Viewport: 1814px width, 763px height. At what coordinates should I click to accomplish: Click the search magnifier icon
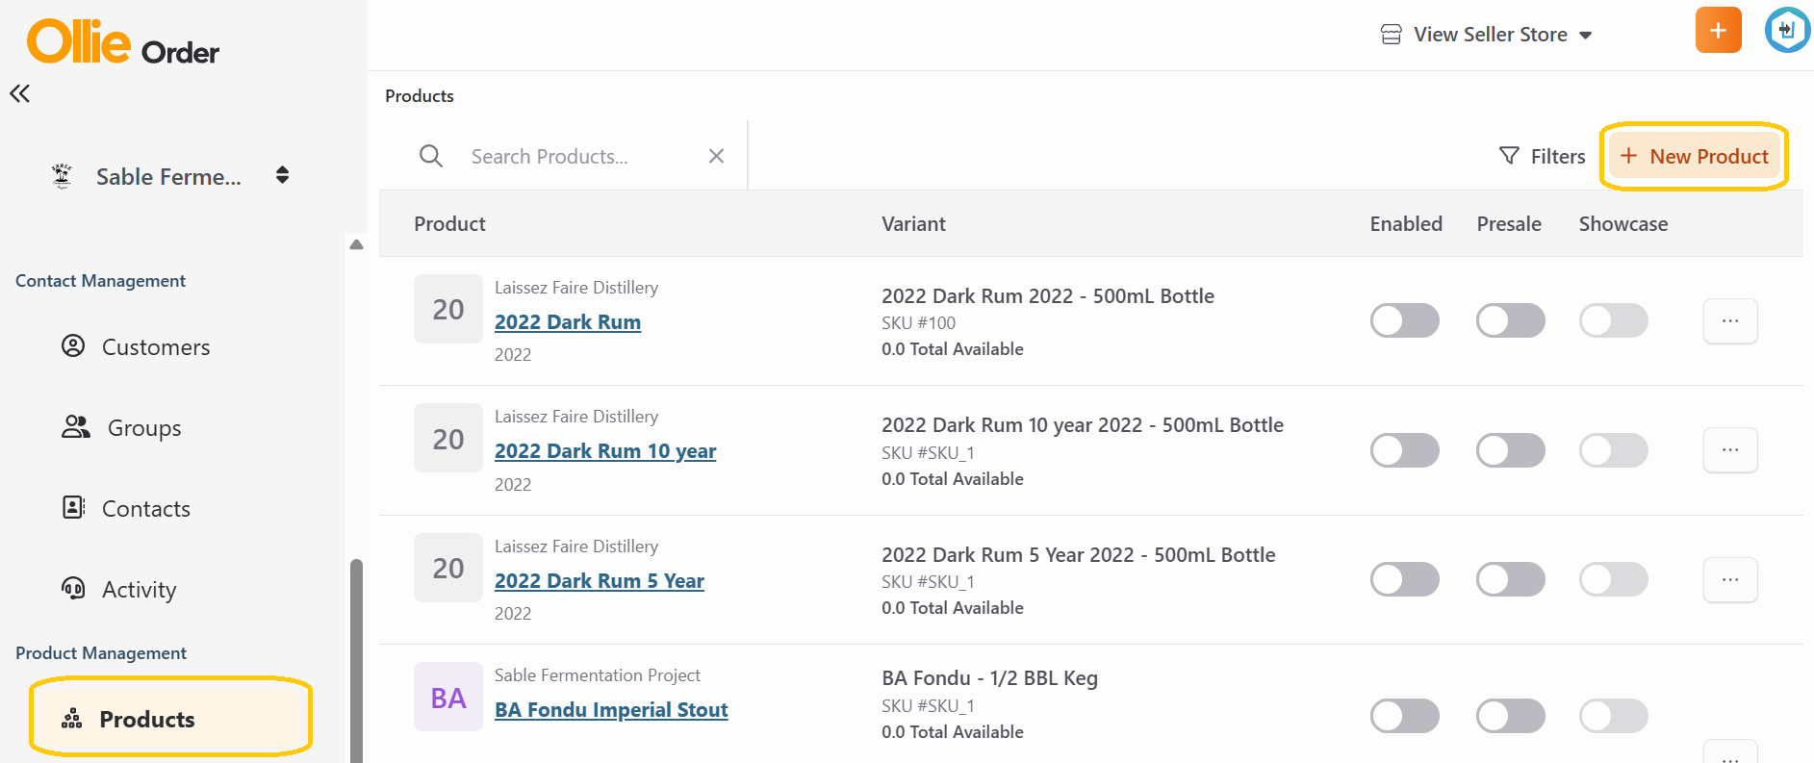[431, 156]
